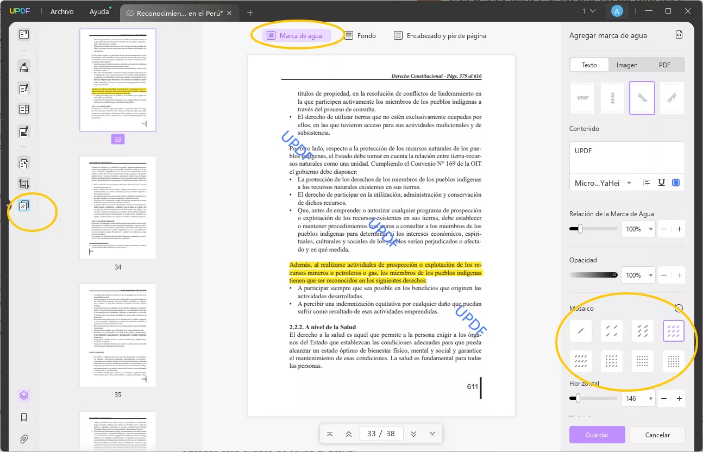Select page 34 thumbnail

(x=118, y=208)
